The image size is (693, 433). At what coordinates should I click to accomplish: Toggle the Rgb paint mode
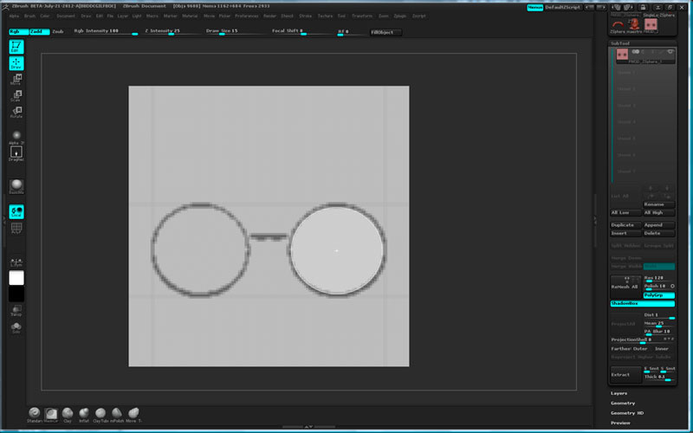(x=18, y=32)
